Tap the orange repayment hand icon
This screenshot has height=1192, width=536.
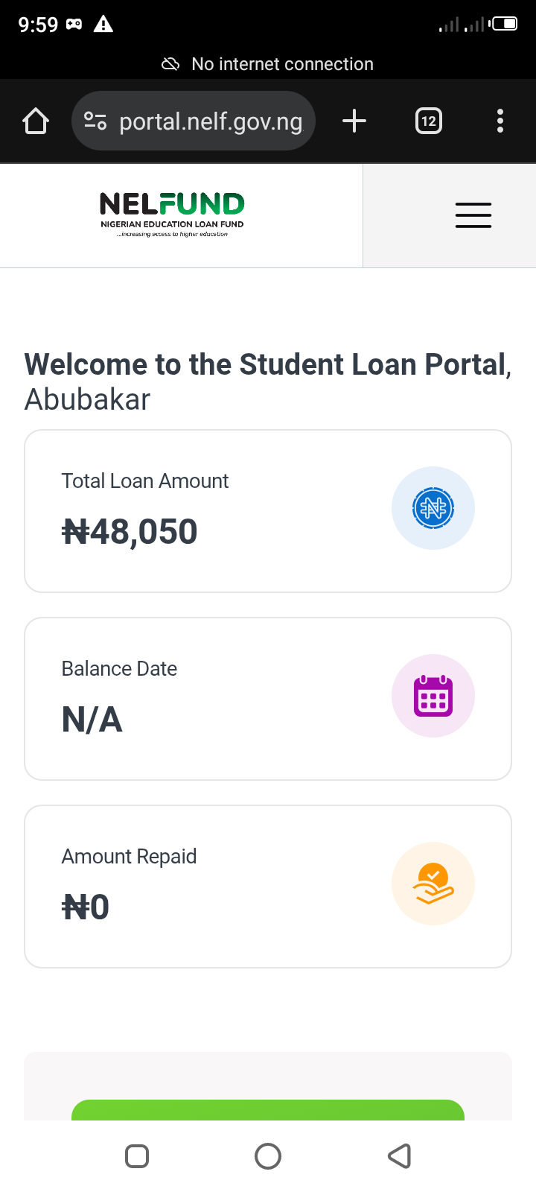pyautogui.click(x=433, y=884)
